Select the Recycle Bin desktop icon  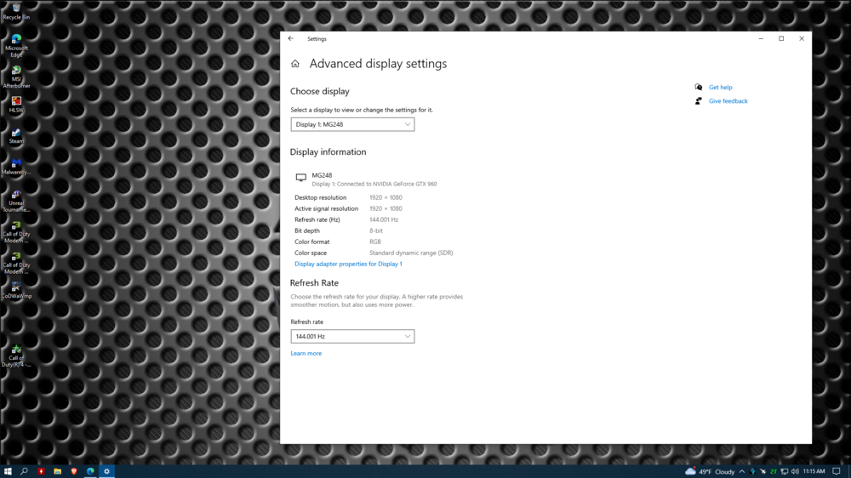point(16,11)
